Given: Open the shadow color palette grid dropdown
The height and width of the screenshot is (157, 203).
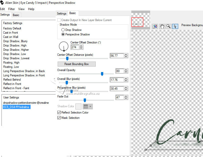Looking at the screenshot, I should tap(88, 107).
